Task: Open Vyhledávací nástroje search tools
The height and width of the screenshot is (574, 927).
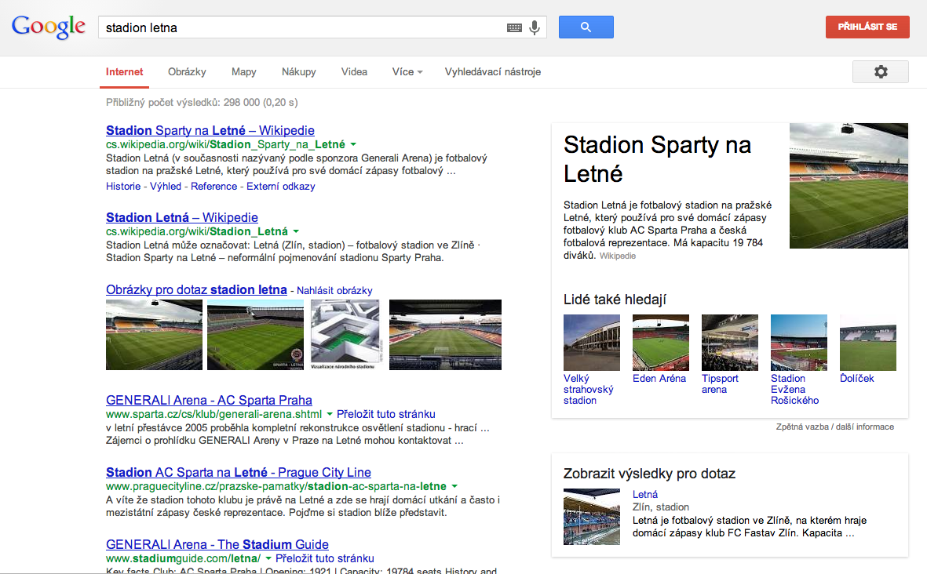Action: [492, 71]
